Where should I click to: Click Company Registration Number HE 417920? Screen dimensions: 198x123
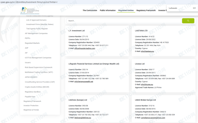pyautogui.click(x=152, y=43)
